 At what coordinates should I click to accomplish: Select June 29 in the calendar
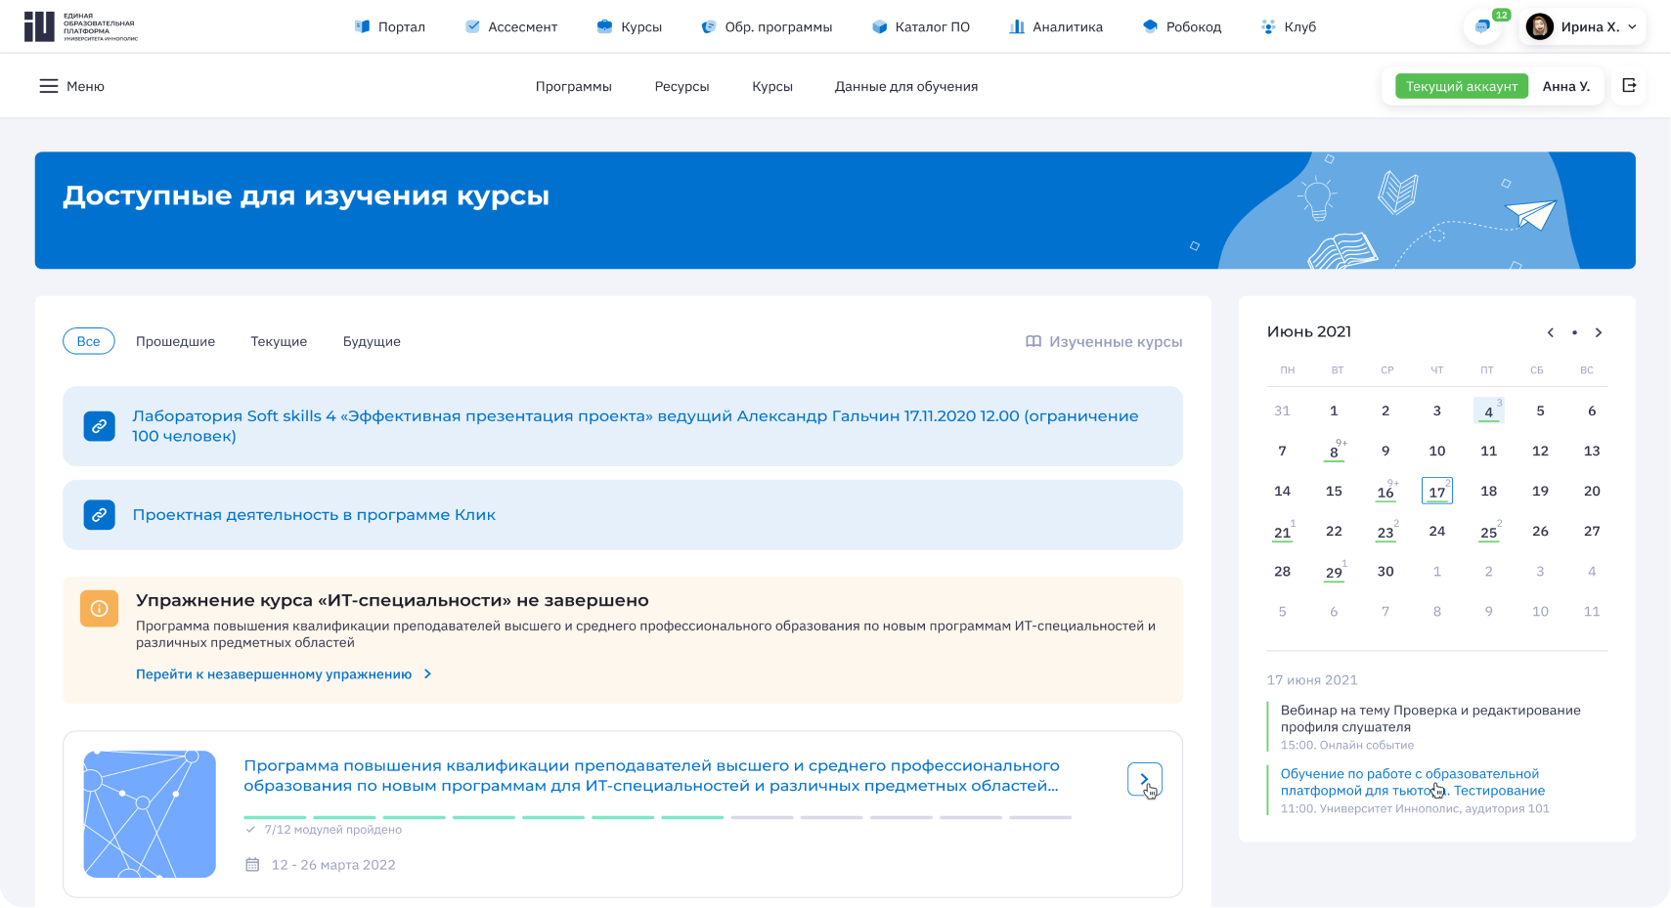click(x=1334, y=571)
